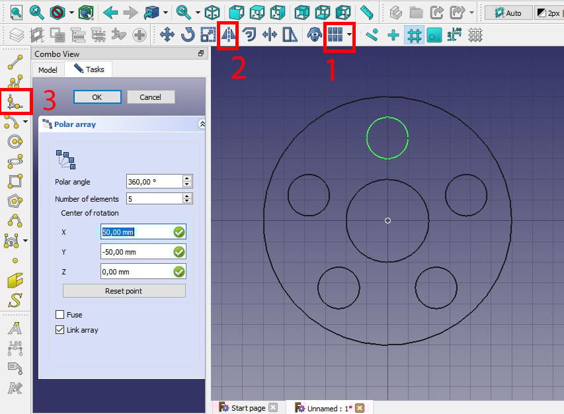The height and width of the screenshot is (414, 564).
Task: Toggle the Auto working plane button
Action: [x=508, y=13]
